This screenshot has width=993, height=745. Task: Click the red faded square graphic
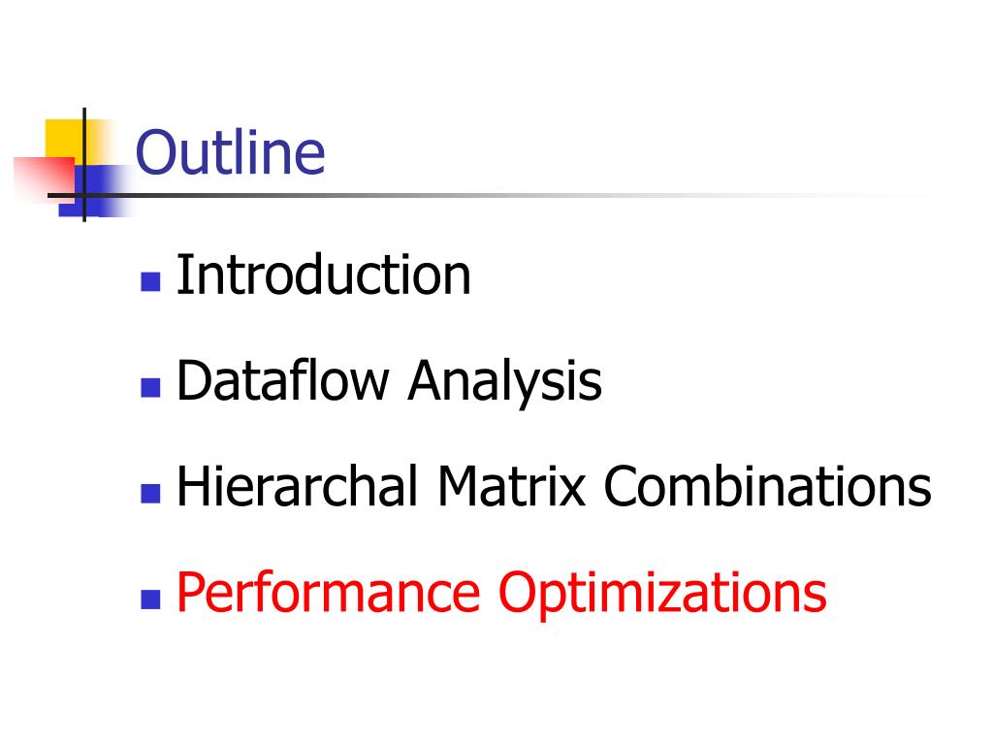point(45,179)
